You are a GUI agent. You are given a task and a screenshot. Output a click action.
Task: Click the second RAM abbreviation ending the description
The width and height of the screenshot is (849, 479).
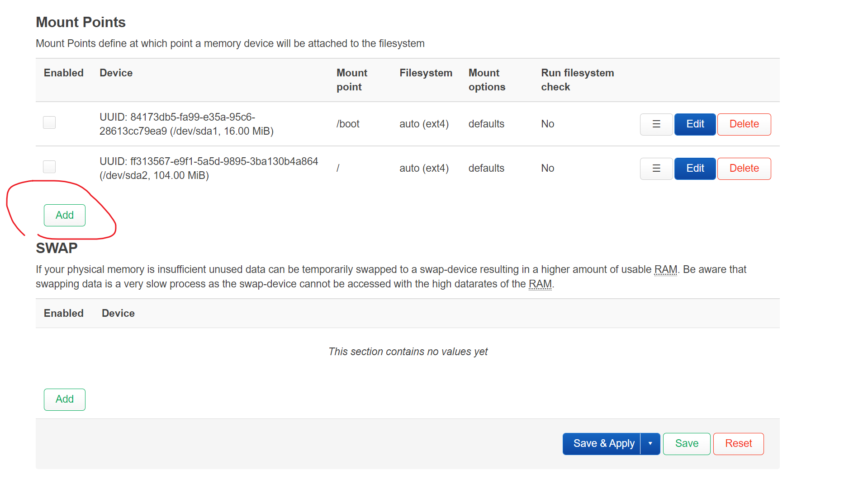click(x=540, y=284)
